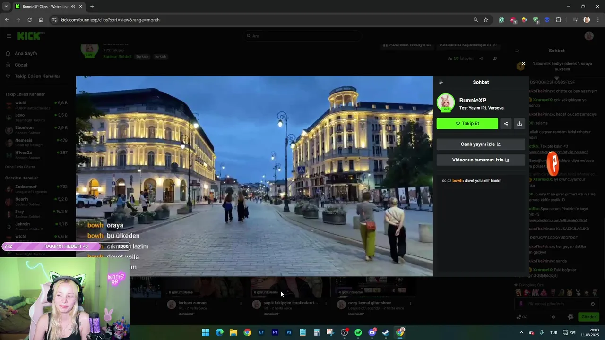Click the Gönder send button in chat
Viewport: 605px width, 340px height.
(x=589, y=317)
